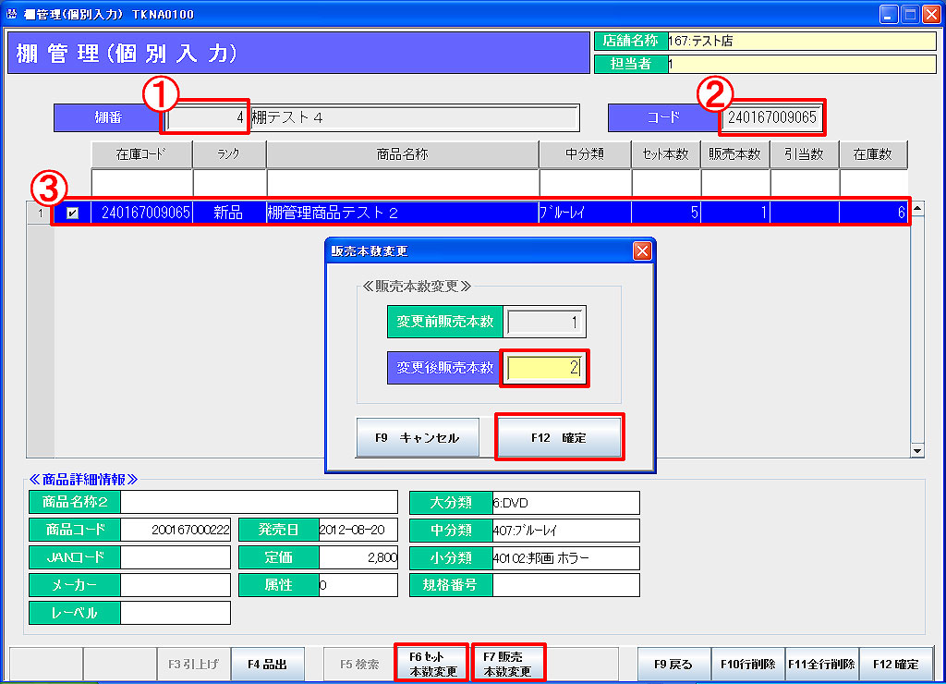The image size is (946, 684).
Task: Click F9 キャンセル in the dialog
Action: [418, 437]
